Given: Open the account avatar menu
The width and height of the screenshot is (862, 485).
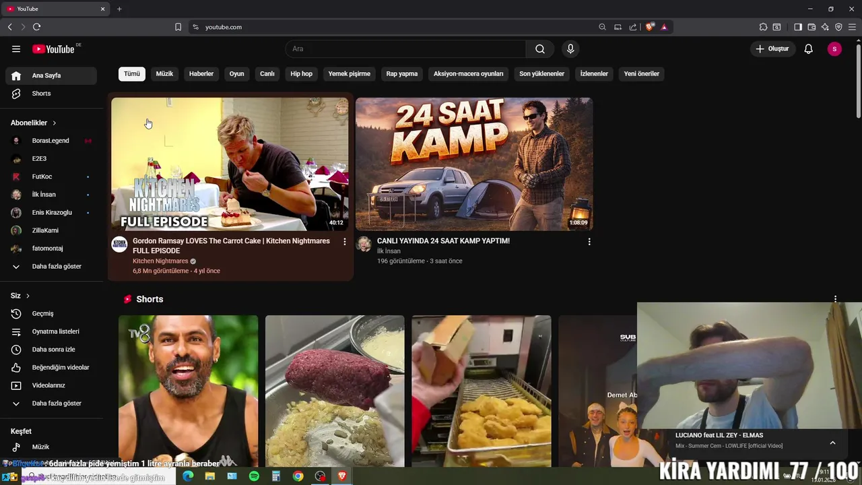Looking at the screenshot, I should pyautogui.click(x=834, y=48).
